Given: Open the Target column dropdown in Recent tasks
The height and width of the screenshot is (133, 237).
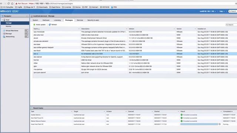Looking at the screenshot, I should click(x=104, y=112).
